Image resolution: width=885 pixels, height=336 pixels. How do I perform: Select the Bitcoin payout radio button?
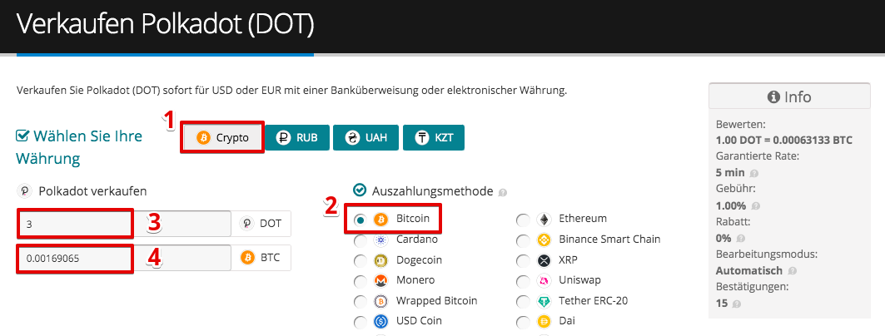coord(360,220)
